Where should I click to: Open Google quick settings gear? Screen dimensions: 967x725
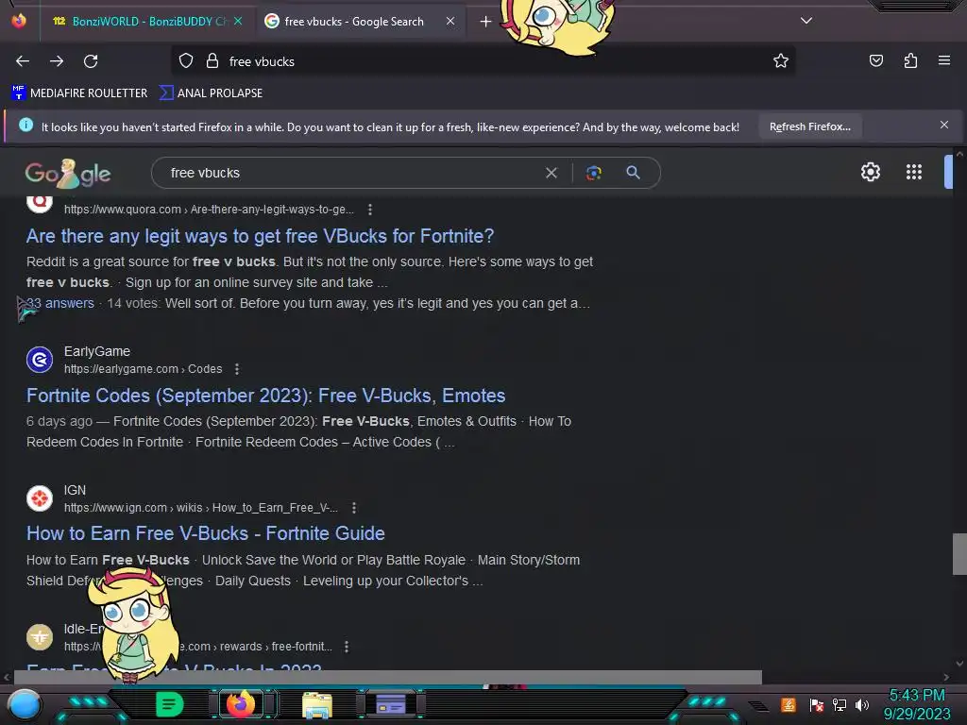(x=870, y=172)
